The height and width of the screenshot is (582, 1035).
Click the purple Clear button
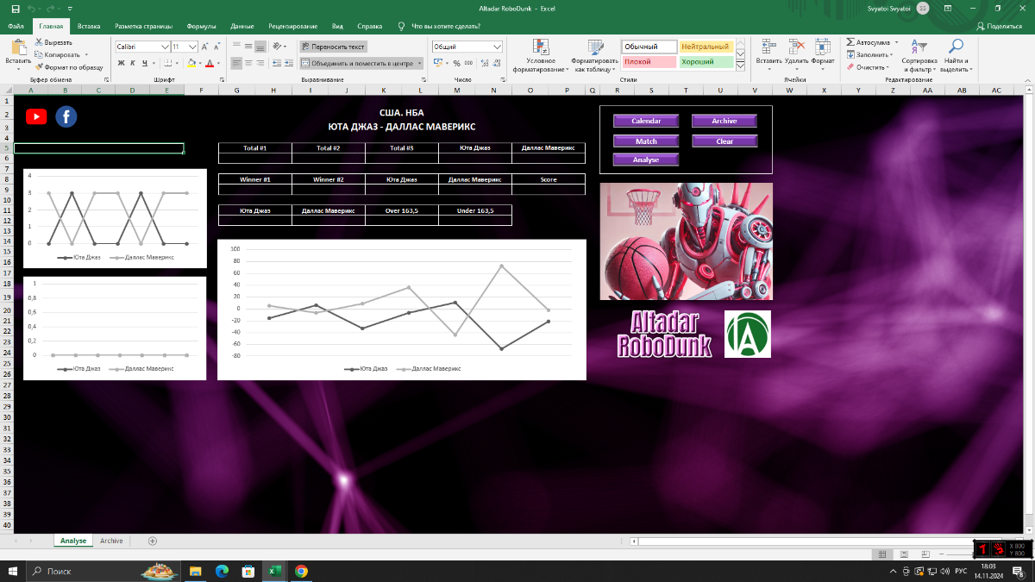724,141
